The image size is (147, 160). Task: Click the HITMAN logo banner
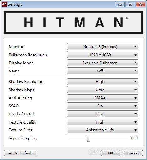(73, 22)
